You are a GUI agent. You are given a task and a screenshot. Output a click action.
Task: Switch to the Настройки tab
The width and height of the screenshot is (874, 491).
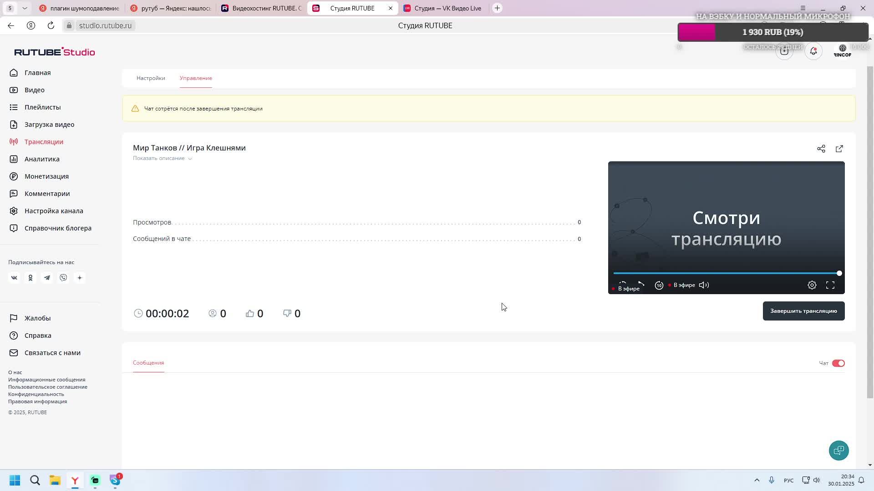(x=151, y=78)
